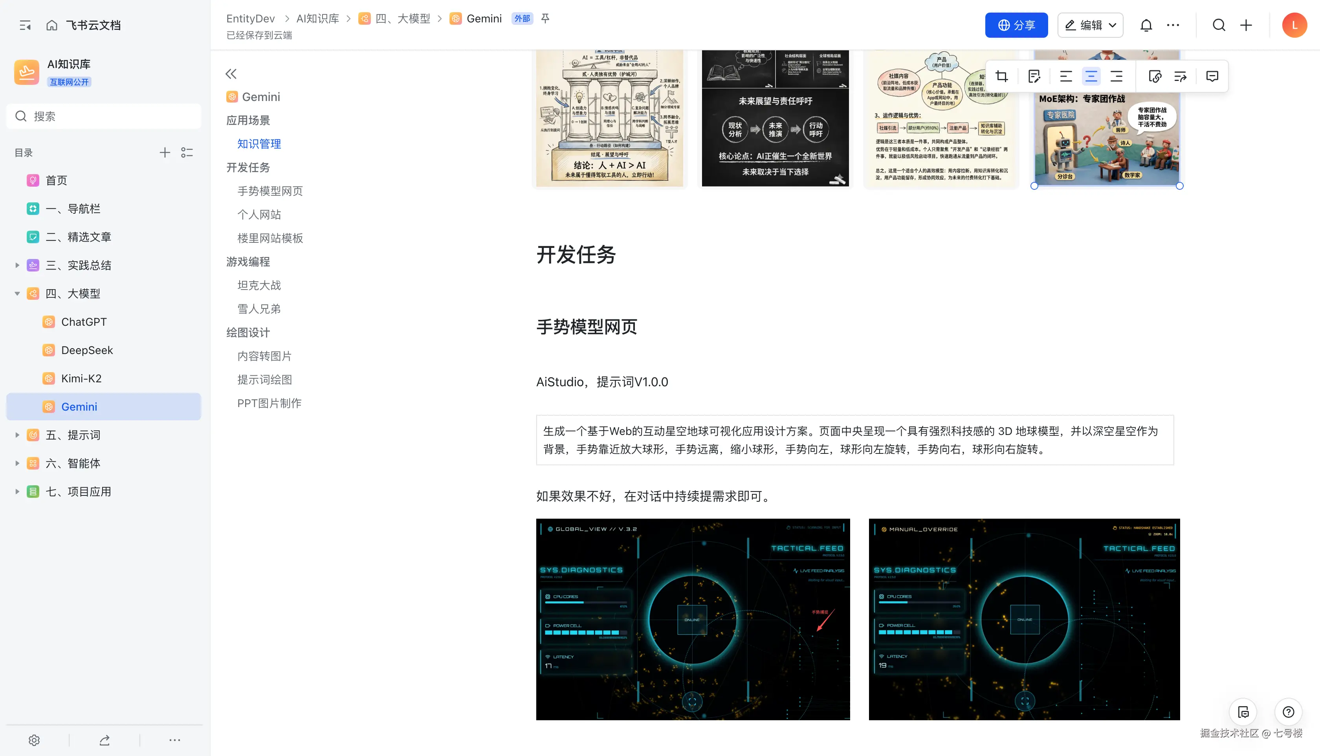Expand the 五、提示词 tree node

(16, 435)
